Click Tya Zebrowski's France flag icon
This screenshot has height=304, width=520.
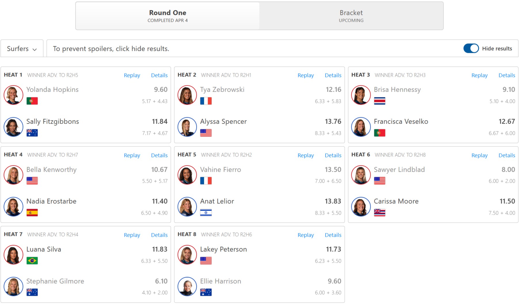pyautogui.click(x=206, y=101)
